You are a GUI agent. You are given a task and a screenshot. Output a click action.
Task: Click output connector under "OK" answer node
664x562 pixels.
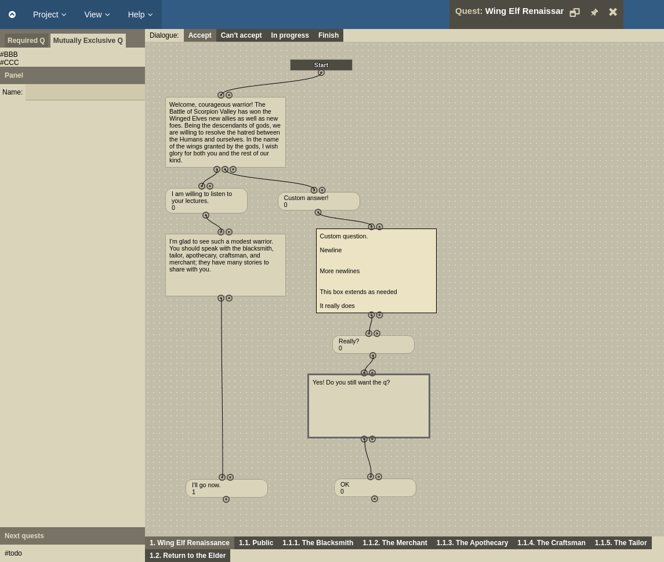[375, 499]
